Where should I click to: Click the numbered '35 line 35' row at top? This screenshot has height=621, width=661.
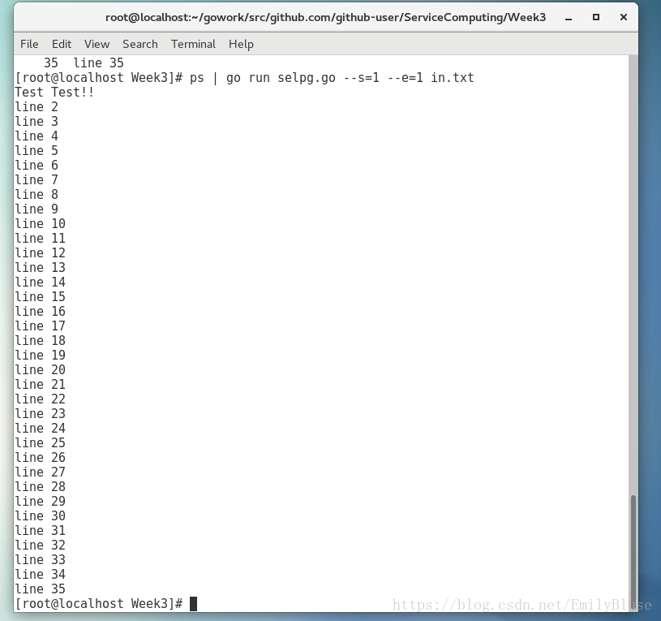pos(84,63)
